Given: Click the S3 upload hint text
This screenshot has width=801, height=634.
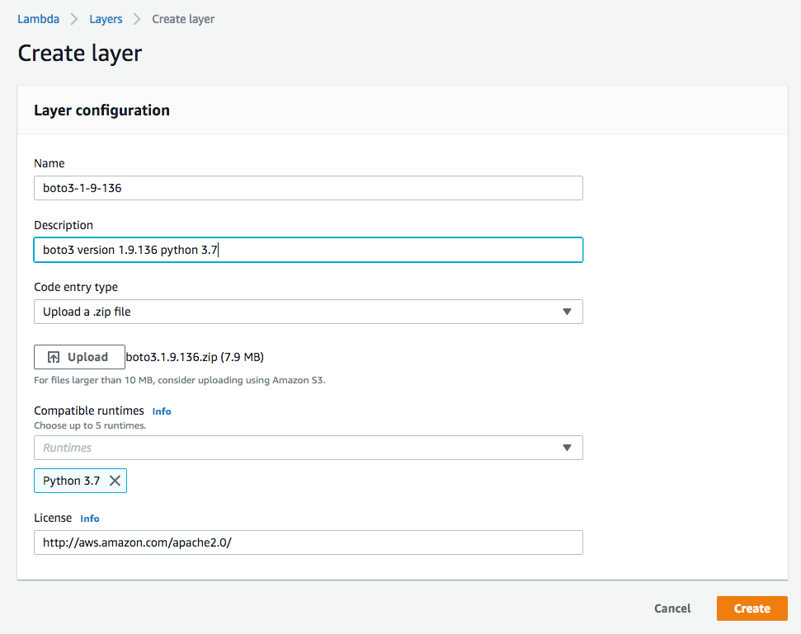Looking at the screenshot, I should (x=179, y=380).
